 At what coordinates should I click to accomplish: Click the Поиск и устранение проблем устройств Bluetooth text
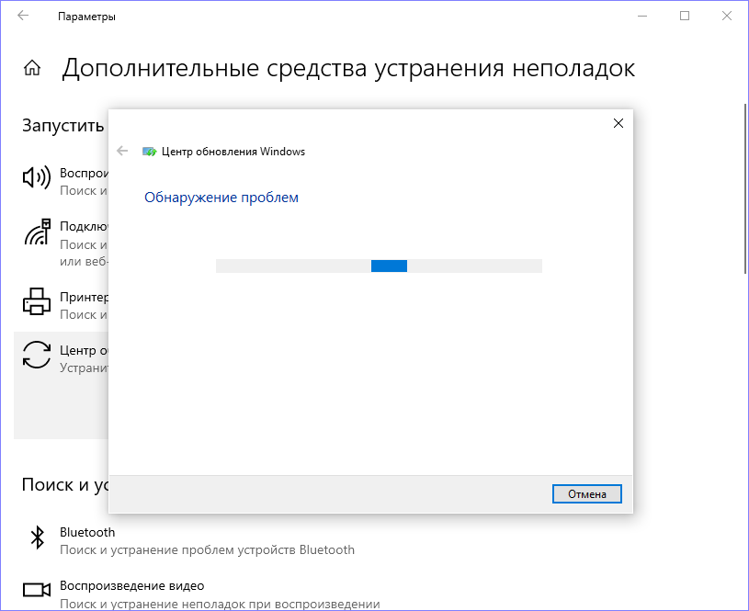tap(207, 549)
